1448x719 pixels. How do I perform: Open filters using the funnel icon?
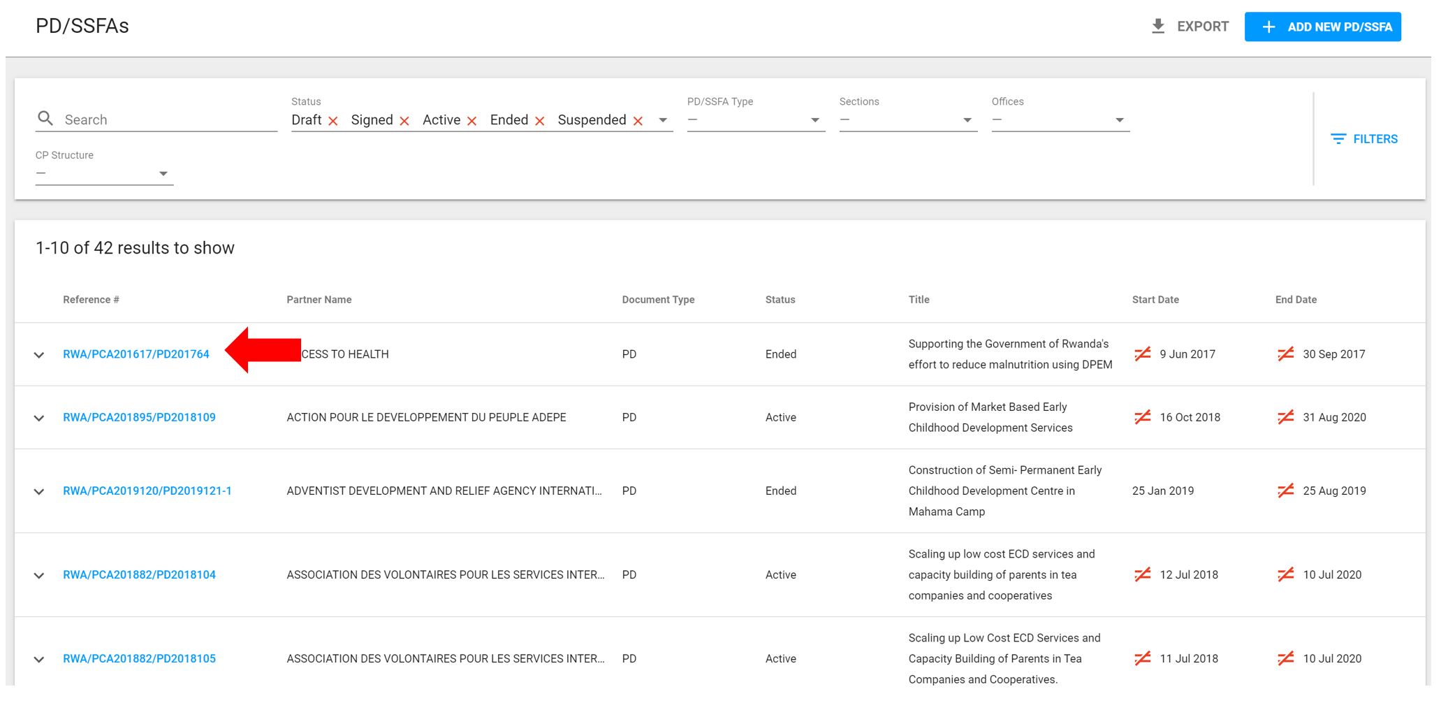[x=1338, y=138]
